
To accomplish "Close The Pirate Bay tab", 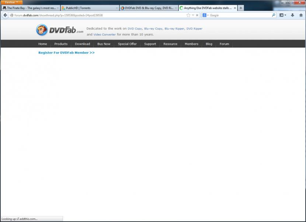I will coord(58,8).
